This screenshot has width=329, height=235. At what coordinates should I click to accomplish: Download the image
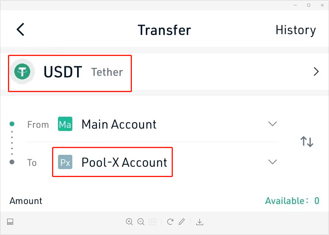(x=199, y=222)
